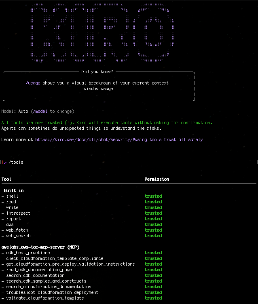
Task: Open the kiro.dev security docs link
Action: 119,139
